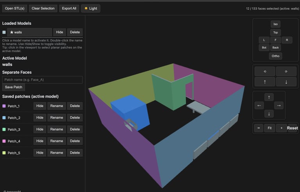Click Patch_4 pink color swatch

click(4, 141)
